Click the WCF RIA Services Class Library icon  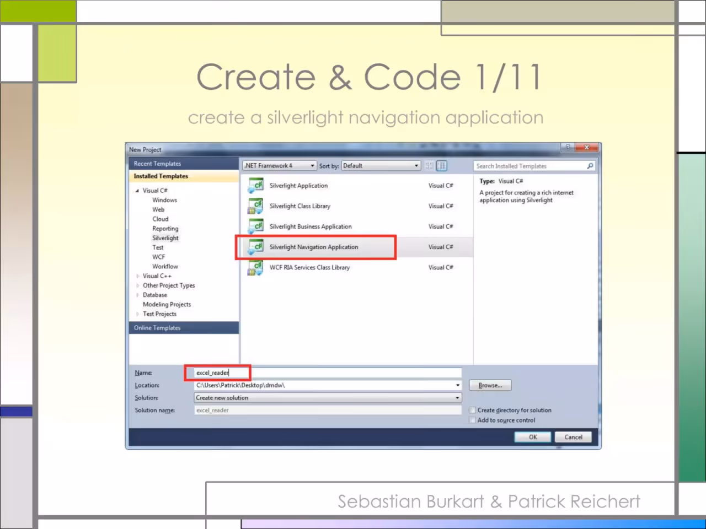(255, 267)
